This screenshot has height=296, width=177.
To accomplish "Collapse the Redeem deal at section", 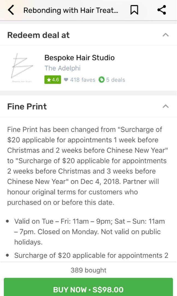I will pyautogui.click(x=166, y=35).
